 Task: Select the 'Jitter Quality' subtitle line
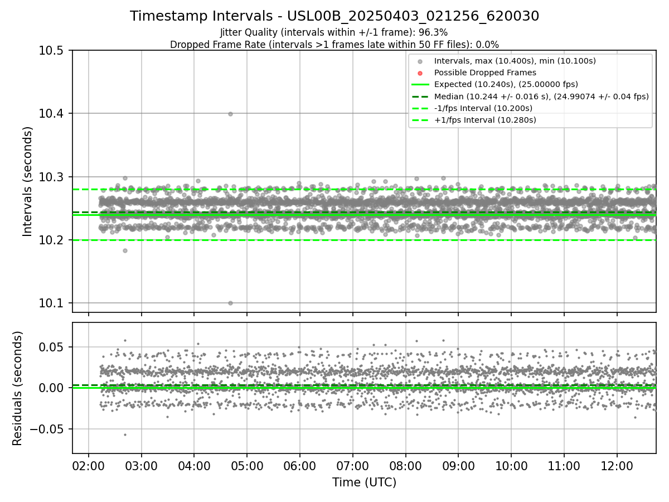pos(334,33)
